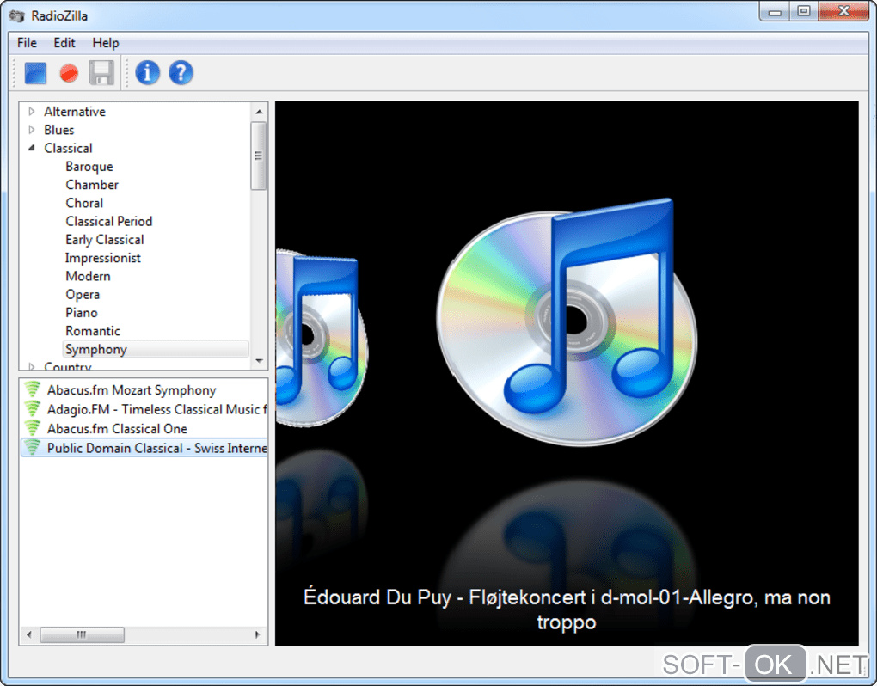Click the now-playing Édouard Du Puy track title

point(567,609)
